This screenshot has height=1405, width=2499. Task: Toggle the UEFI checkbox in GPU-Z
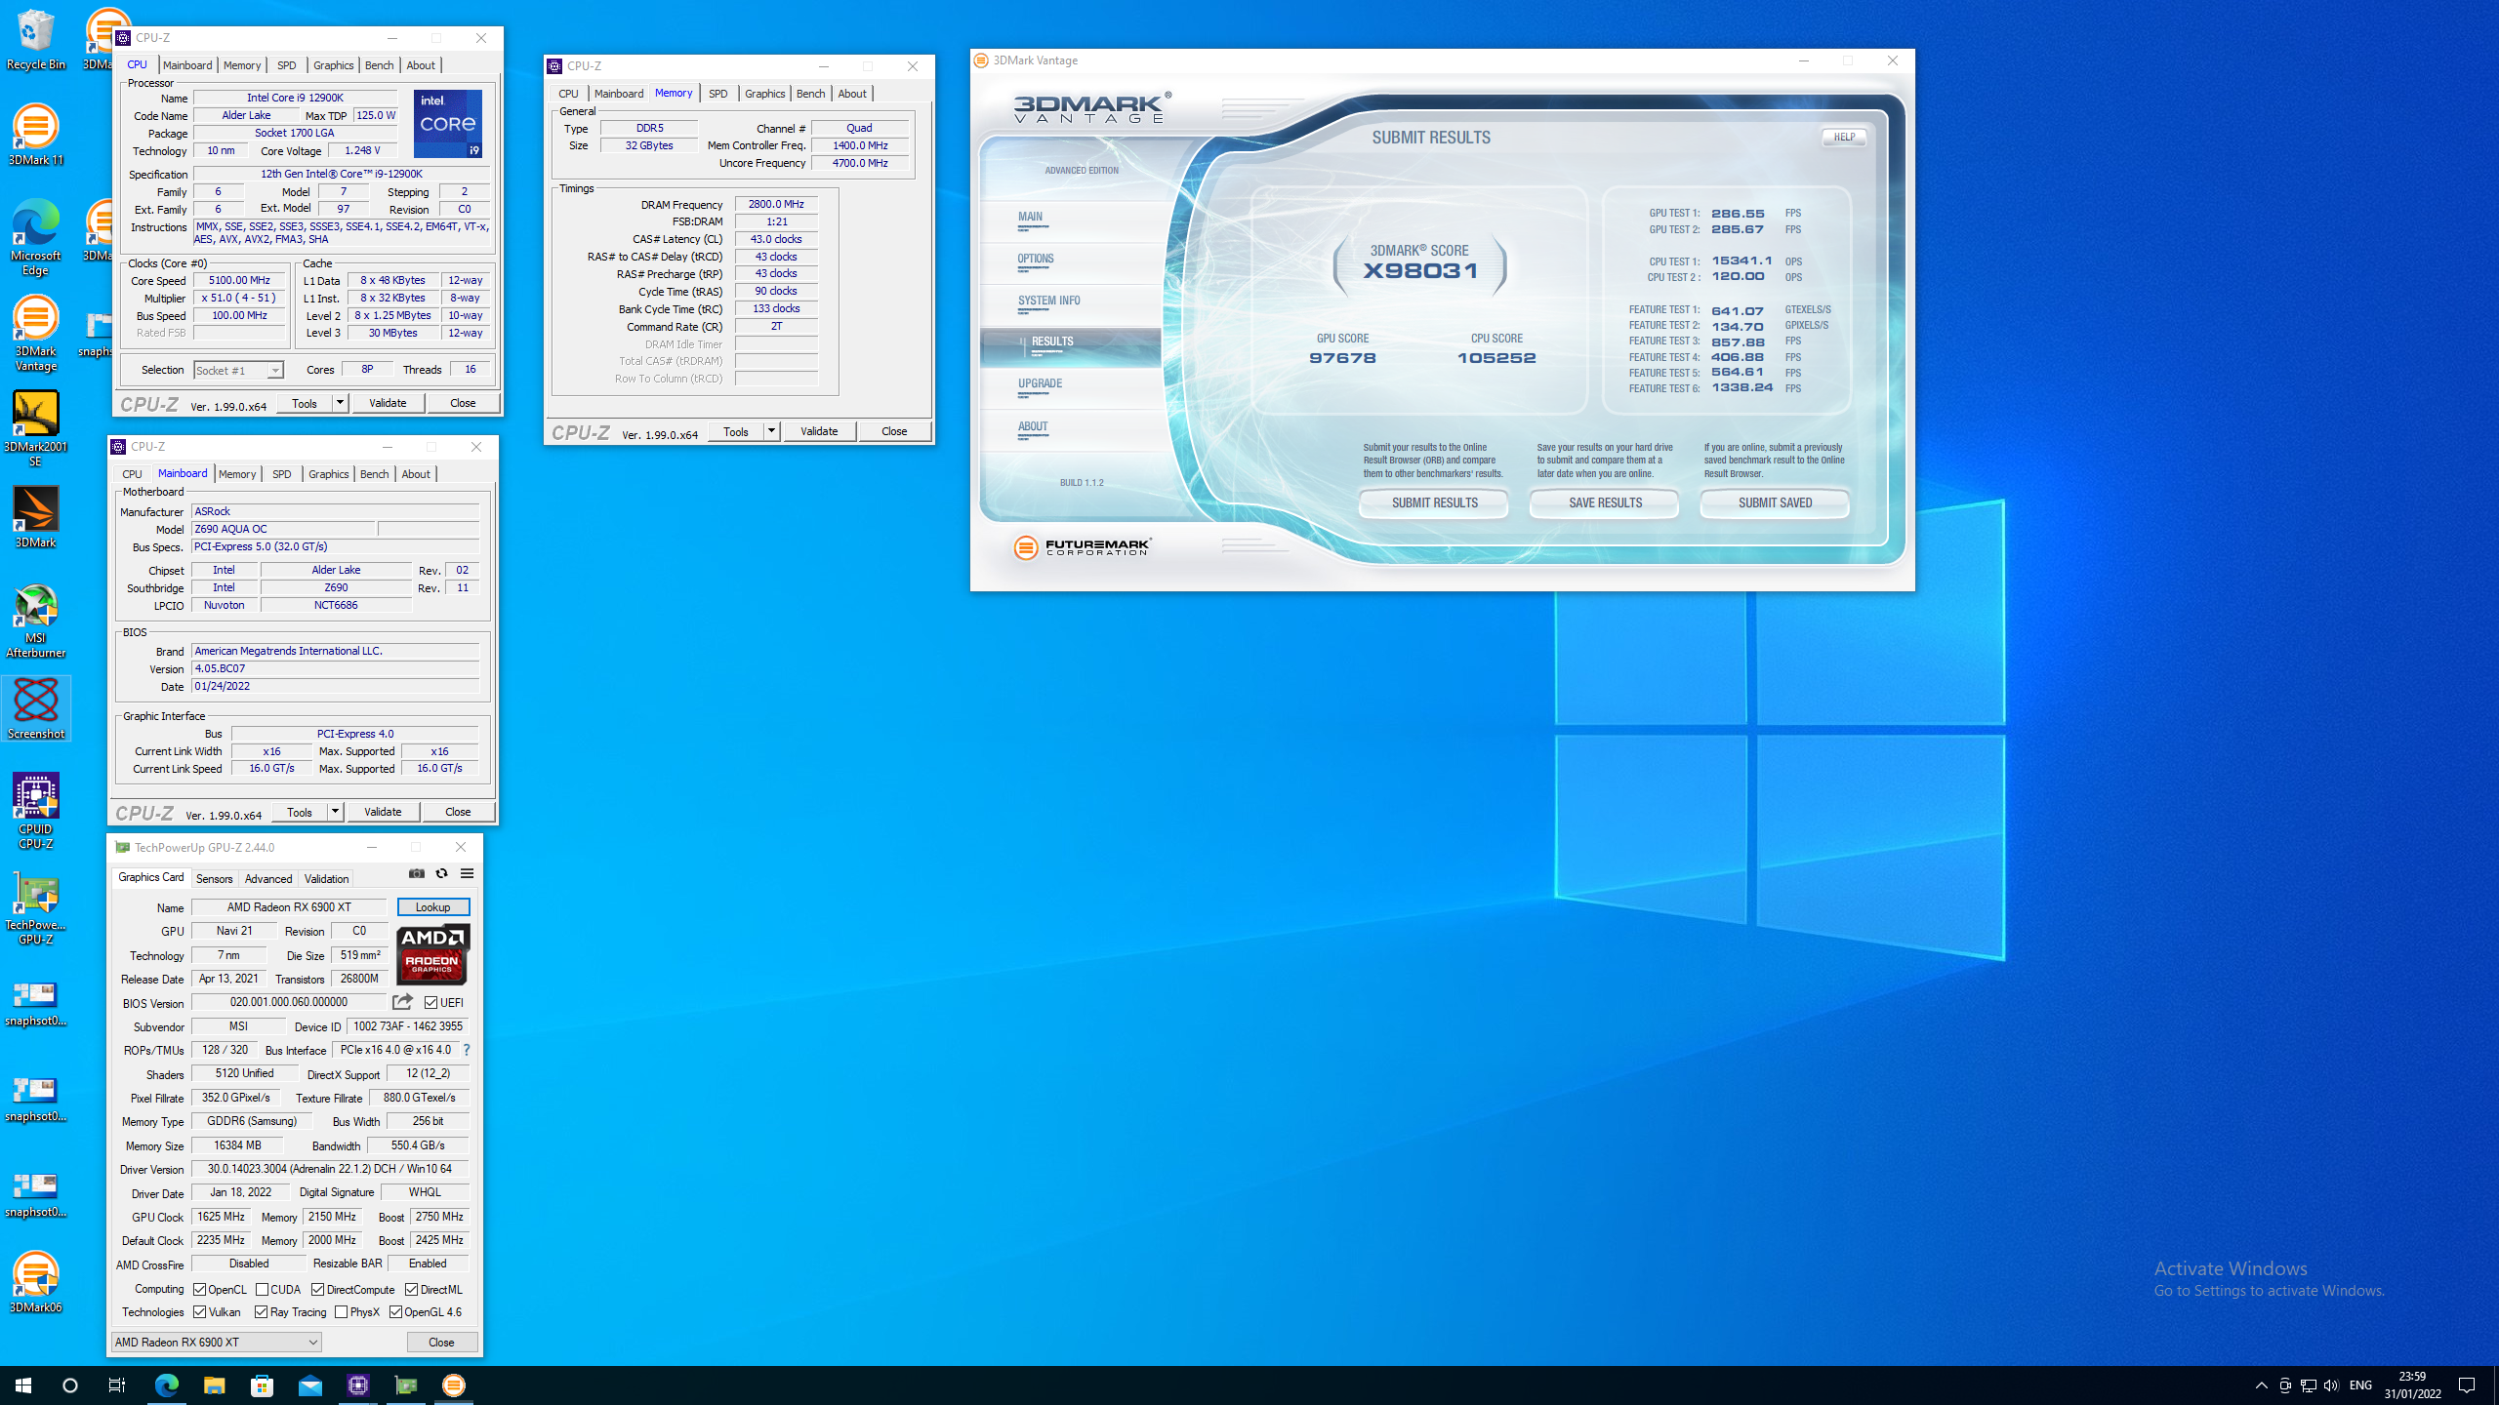pos(430,1002)
